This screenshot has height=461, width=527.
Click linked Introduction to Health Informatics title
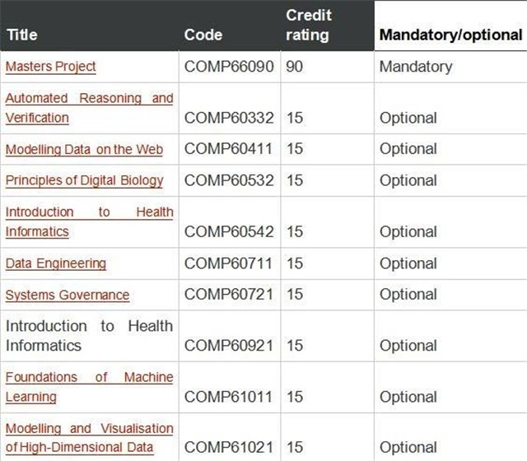[x=90, y=221]
